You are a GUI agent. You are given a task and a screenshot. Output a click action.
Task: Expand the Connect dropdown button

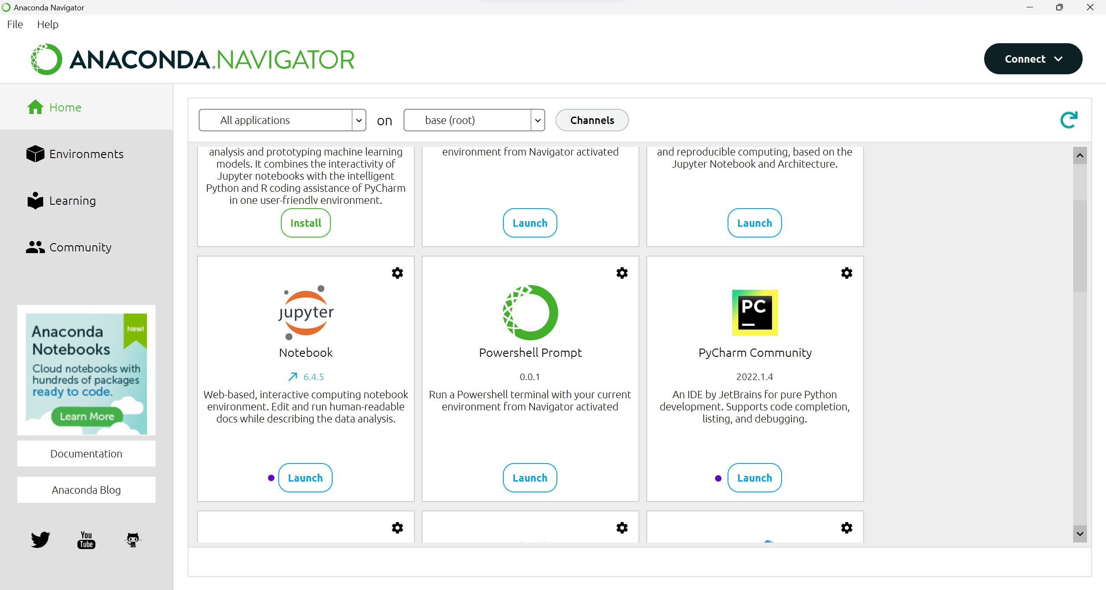[1033, 59]
